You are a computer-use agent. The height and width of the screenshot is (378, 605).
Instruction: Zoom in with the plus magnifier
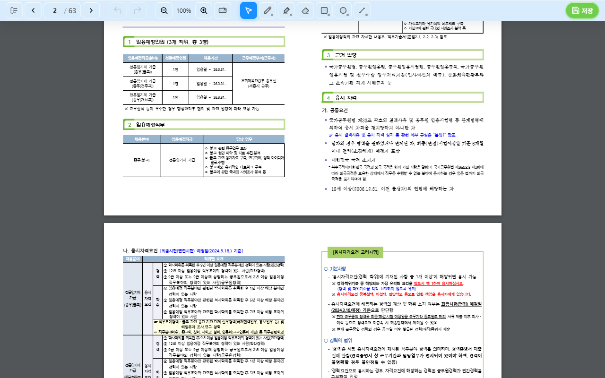204,10
